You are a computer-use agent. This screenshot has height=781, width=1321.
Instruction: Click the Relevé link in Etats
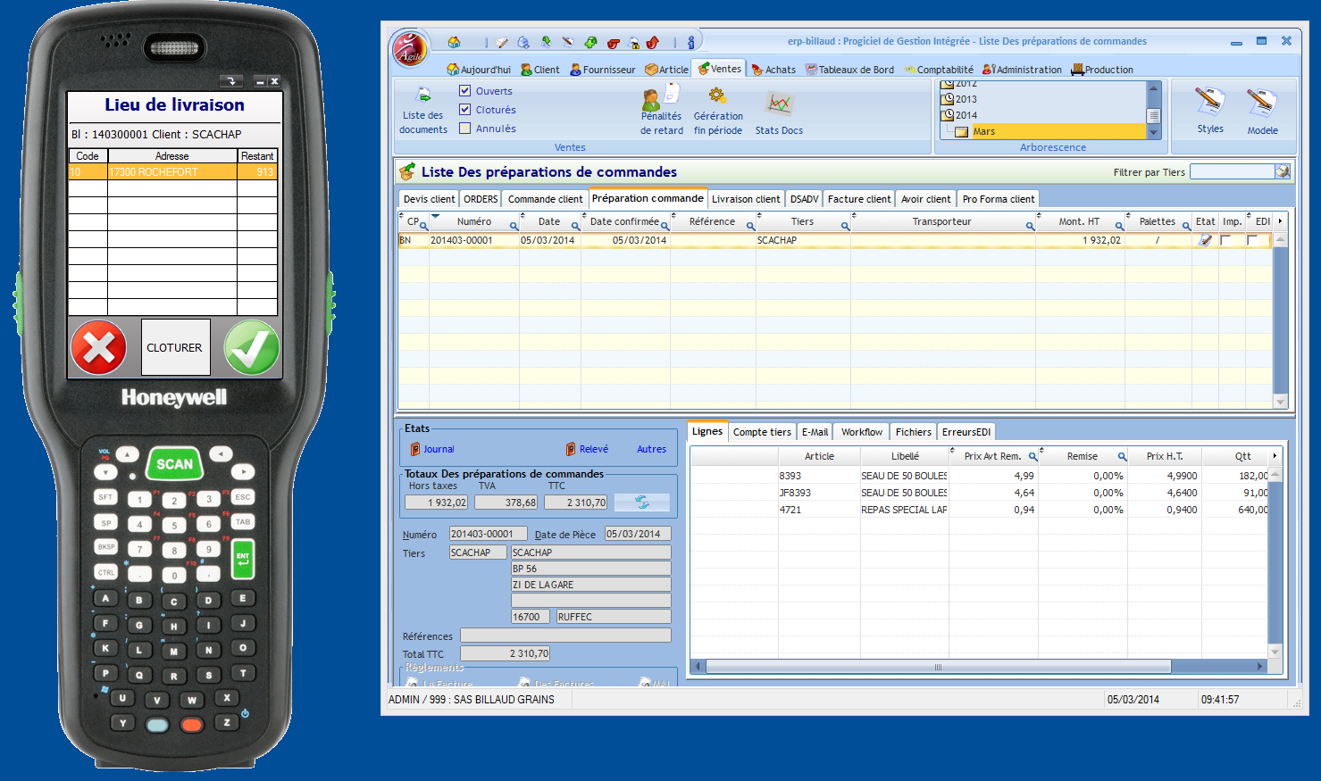coord(587,449)
